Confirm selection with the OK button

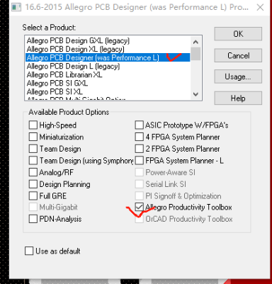(x=238, y=34)
